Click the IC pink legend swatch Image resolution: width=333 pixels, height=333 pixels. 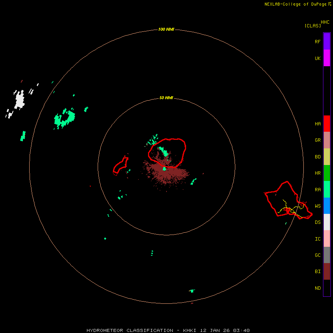click(x=327, y=239)
